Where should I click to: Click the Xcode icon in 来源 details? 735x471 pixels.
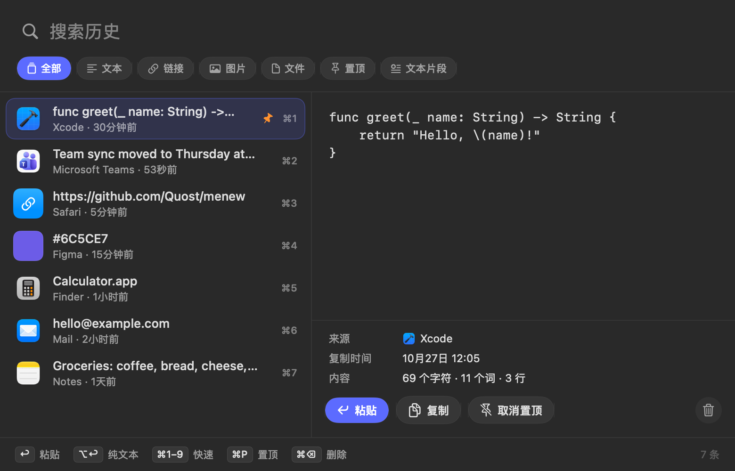408,339
